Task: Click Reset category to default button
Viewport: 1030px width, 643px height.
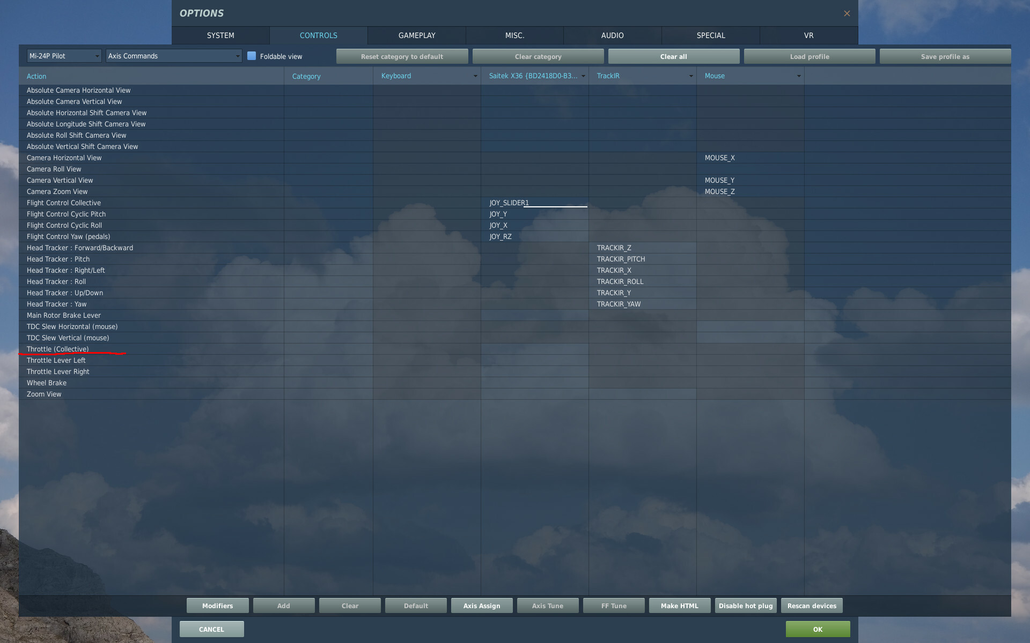Action: click(402, 56)
